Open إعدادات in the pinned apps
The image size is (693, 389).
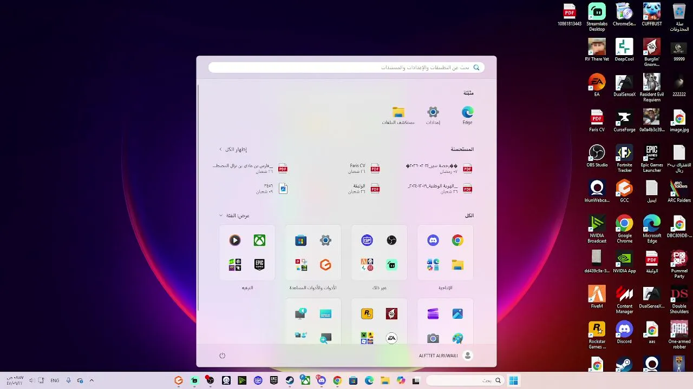(433, 115)
